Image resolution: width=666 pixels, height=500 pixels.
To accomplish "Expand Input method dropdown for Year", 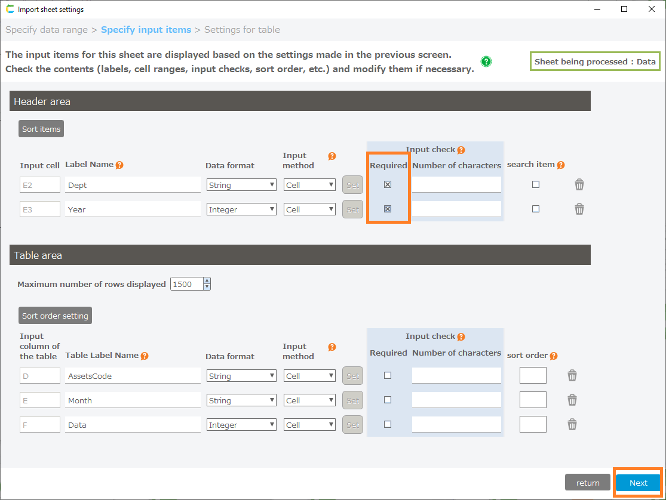I will pos(309,209).
